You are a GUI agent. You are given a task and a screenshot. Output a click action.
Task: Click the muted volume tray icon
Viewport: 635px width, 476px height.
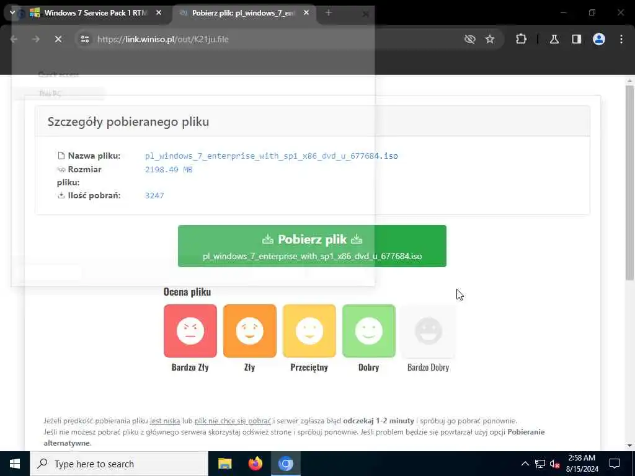[x=555, y=464]
